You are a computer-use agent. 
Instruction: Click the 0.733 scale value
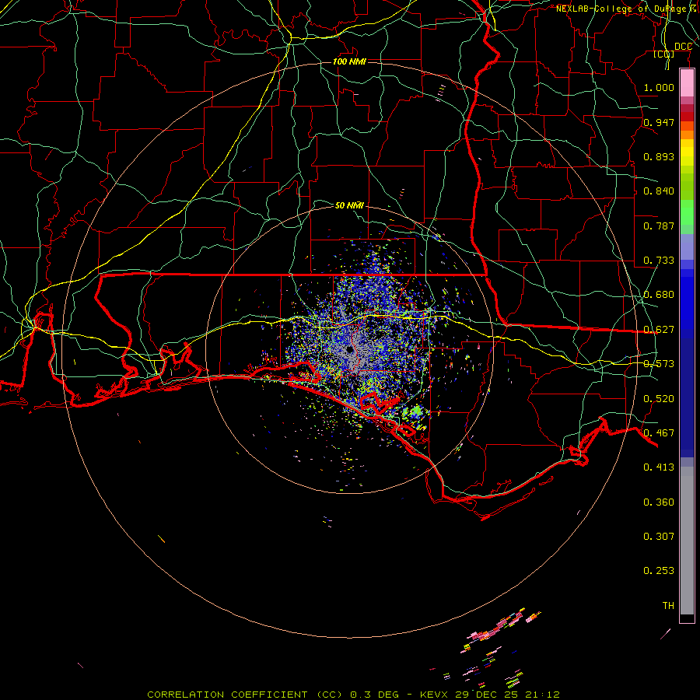click(659, 261)
